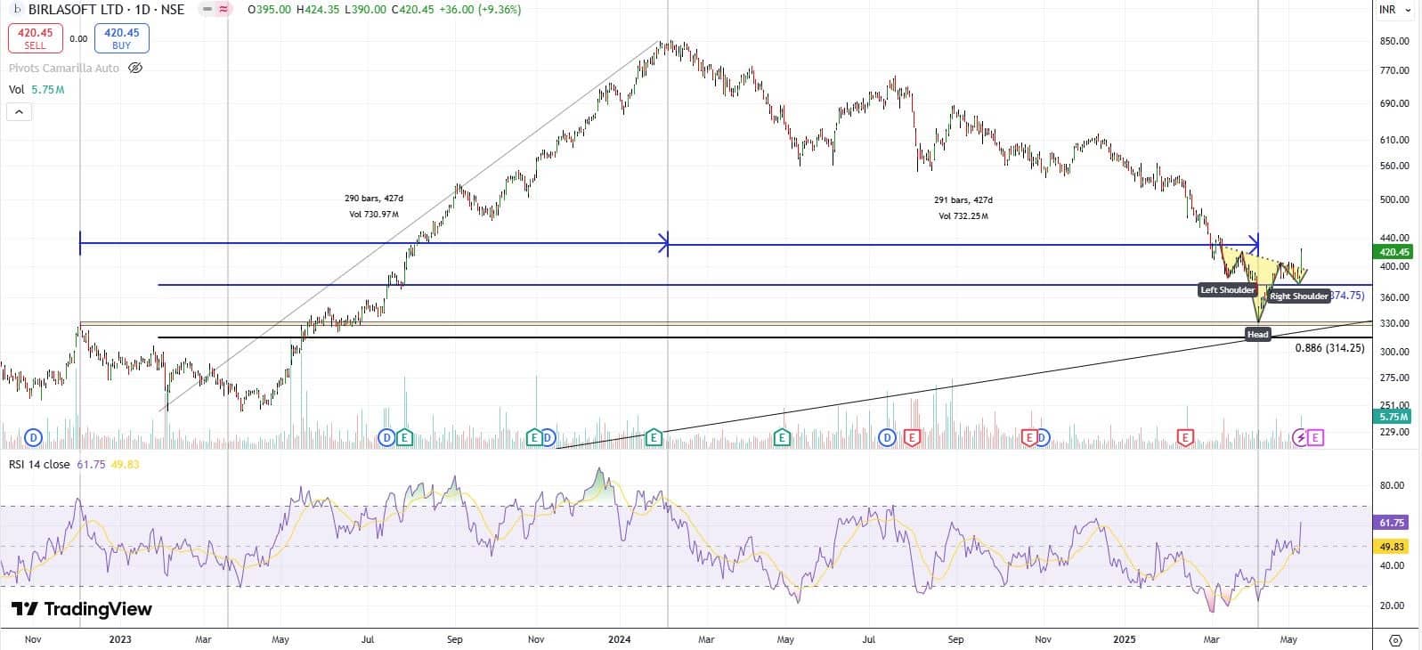The width and height of the screenshot is (1422, 650).
Task: Click the '290 bars, 427d' date range label
Action: coord(374,199)
